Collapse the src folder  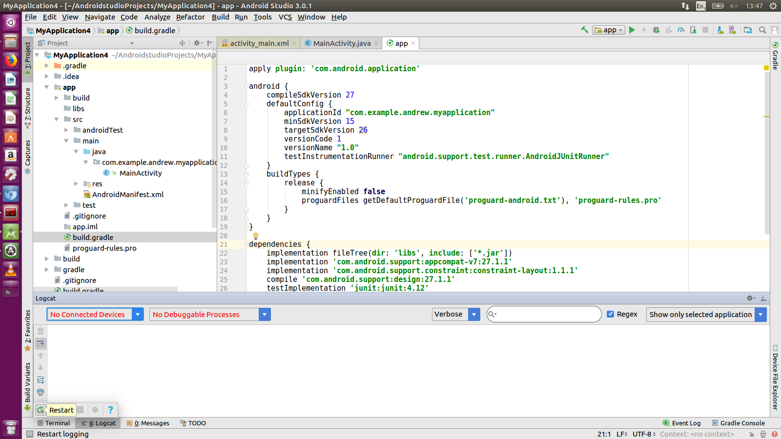[57, 119]
